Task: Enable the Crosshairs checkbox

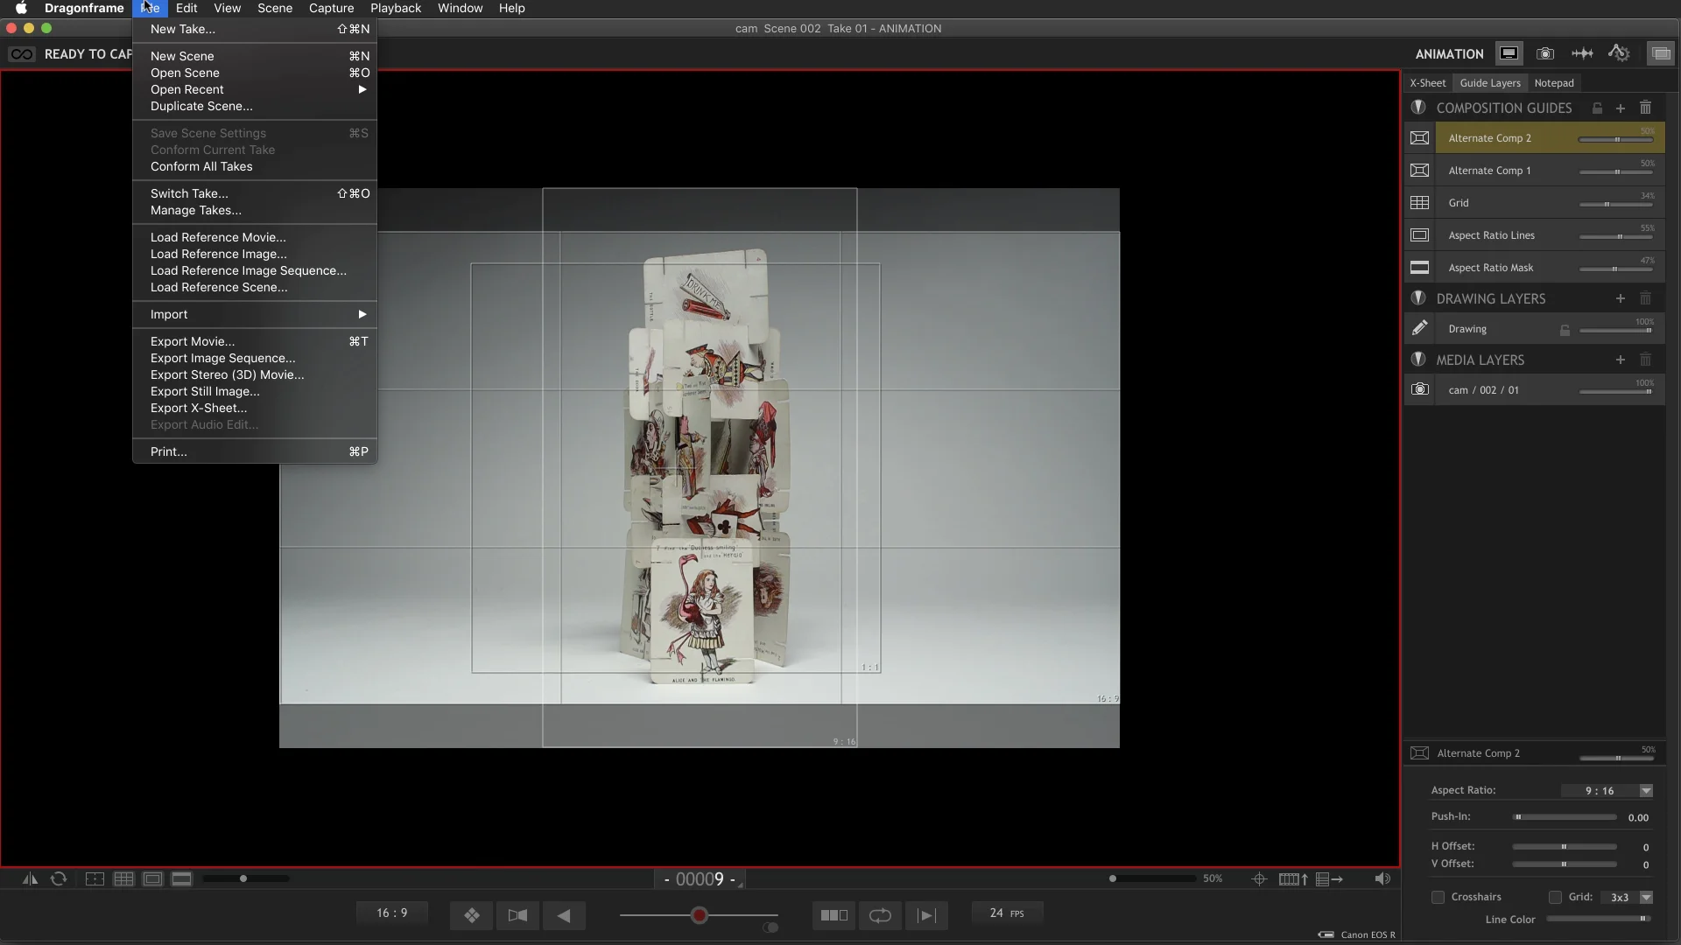Action: point(1438,898)
